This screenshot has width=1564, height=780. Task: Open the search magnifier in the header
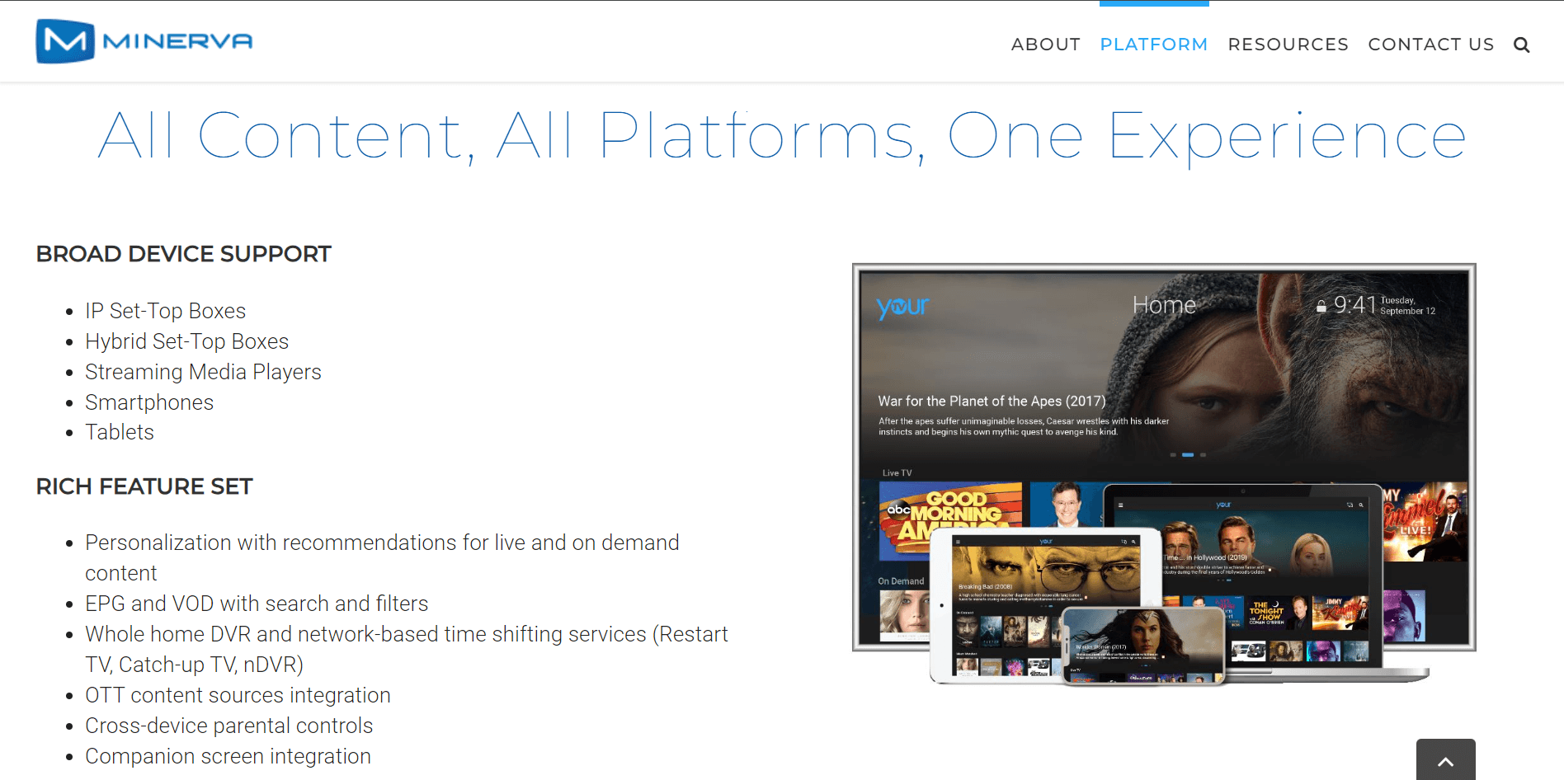(x=1521, y=45)
